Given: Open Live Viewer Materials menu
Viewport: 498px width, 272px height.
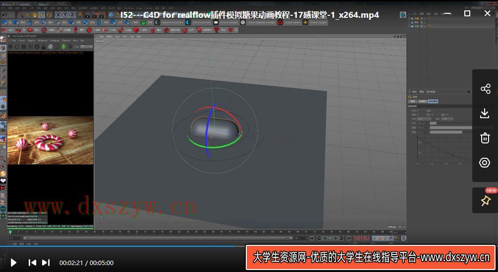Looking at the screenshot, I should 43,41.
